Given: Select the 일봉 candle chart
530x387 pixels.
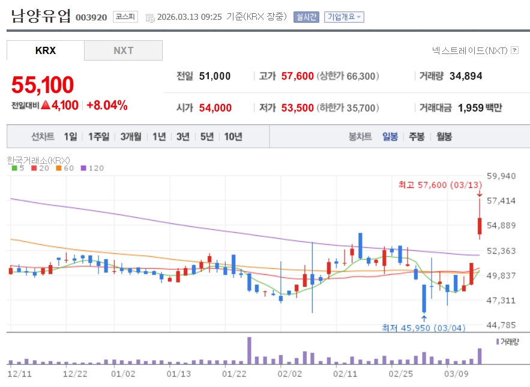Looking at the screenshot, I should pyautogui.click(x=390, y=137).
